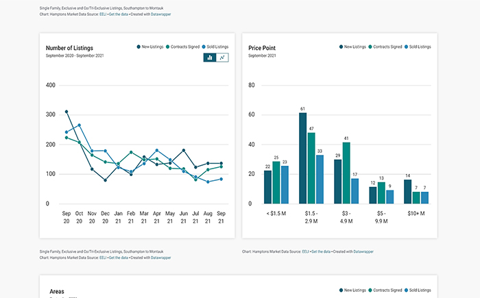480x298 pixels.
Task: Click the New Listings data point for Sep 20
Action: (x=67, y=112)
